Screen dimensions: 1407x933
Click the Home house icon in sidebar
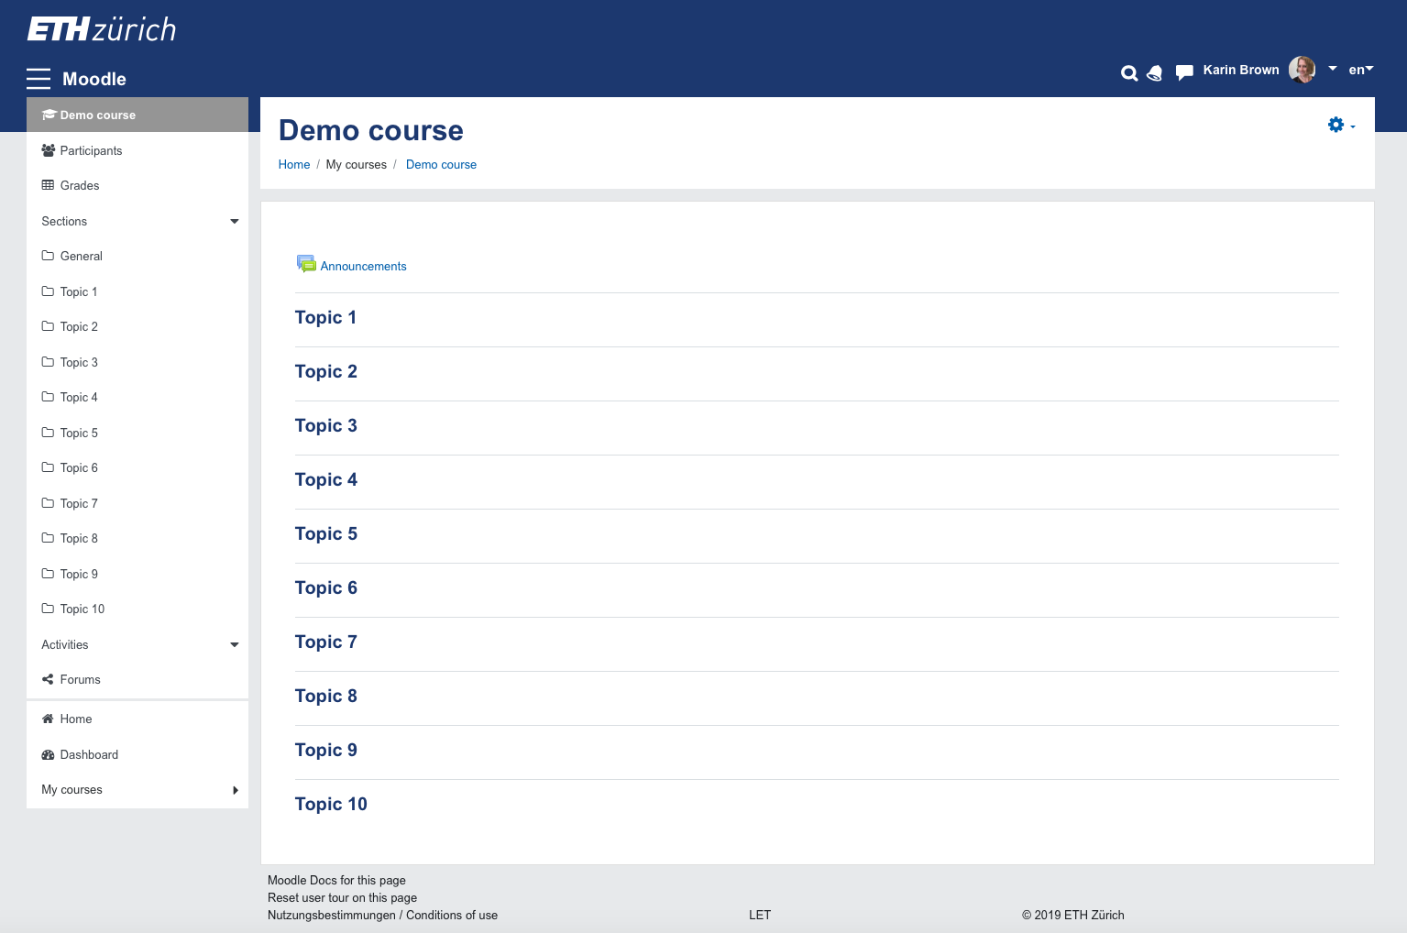pos(48,719)
